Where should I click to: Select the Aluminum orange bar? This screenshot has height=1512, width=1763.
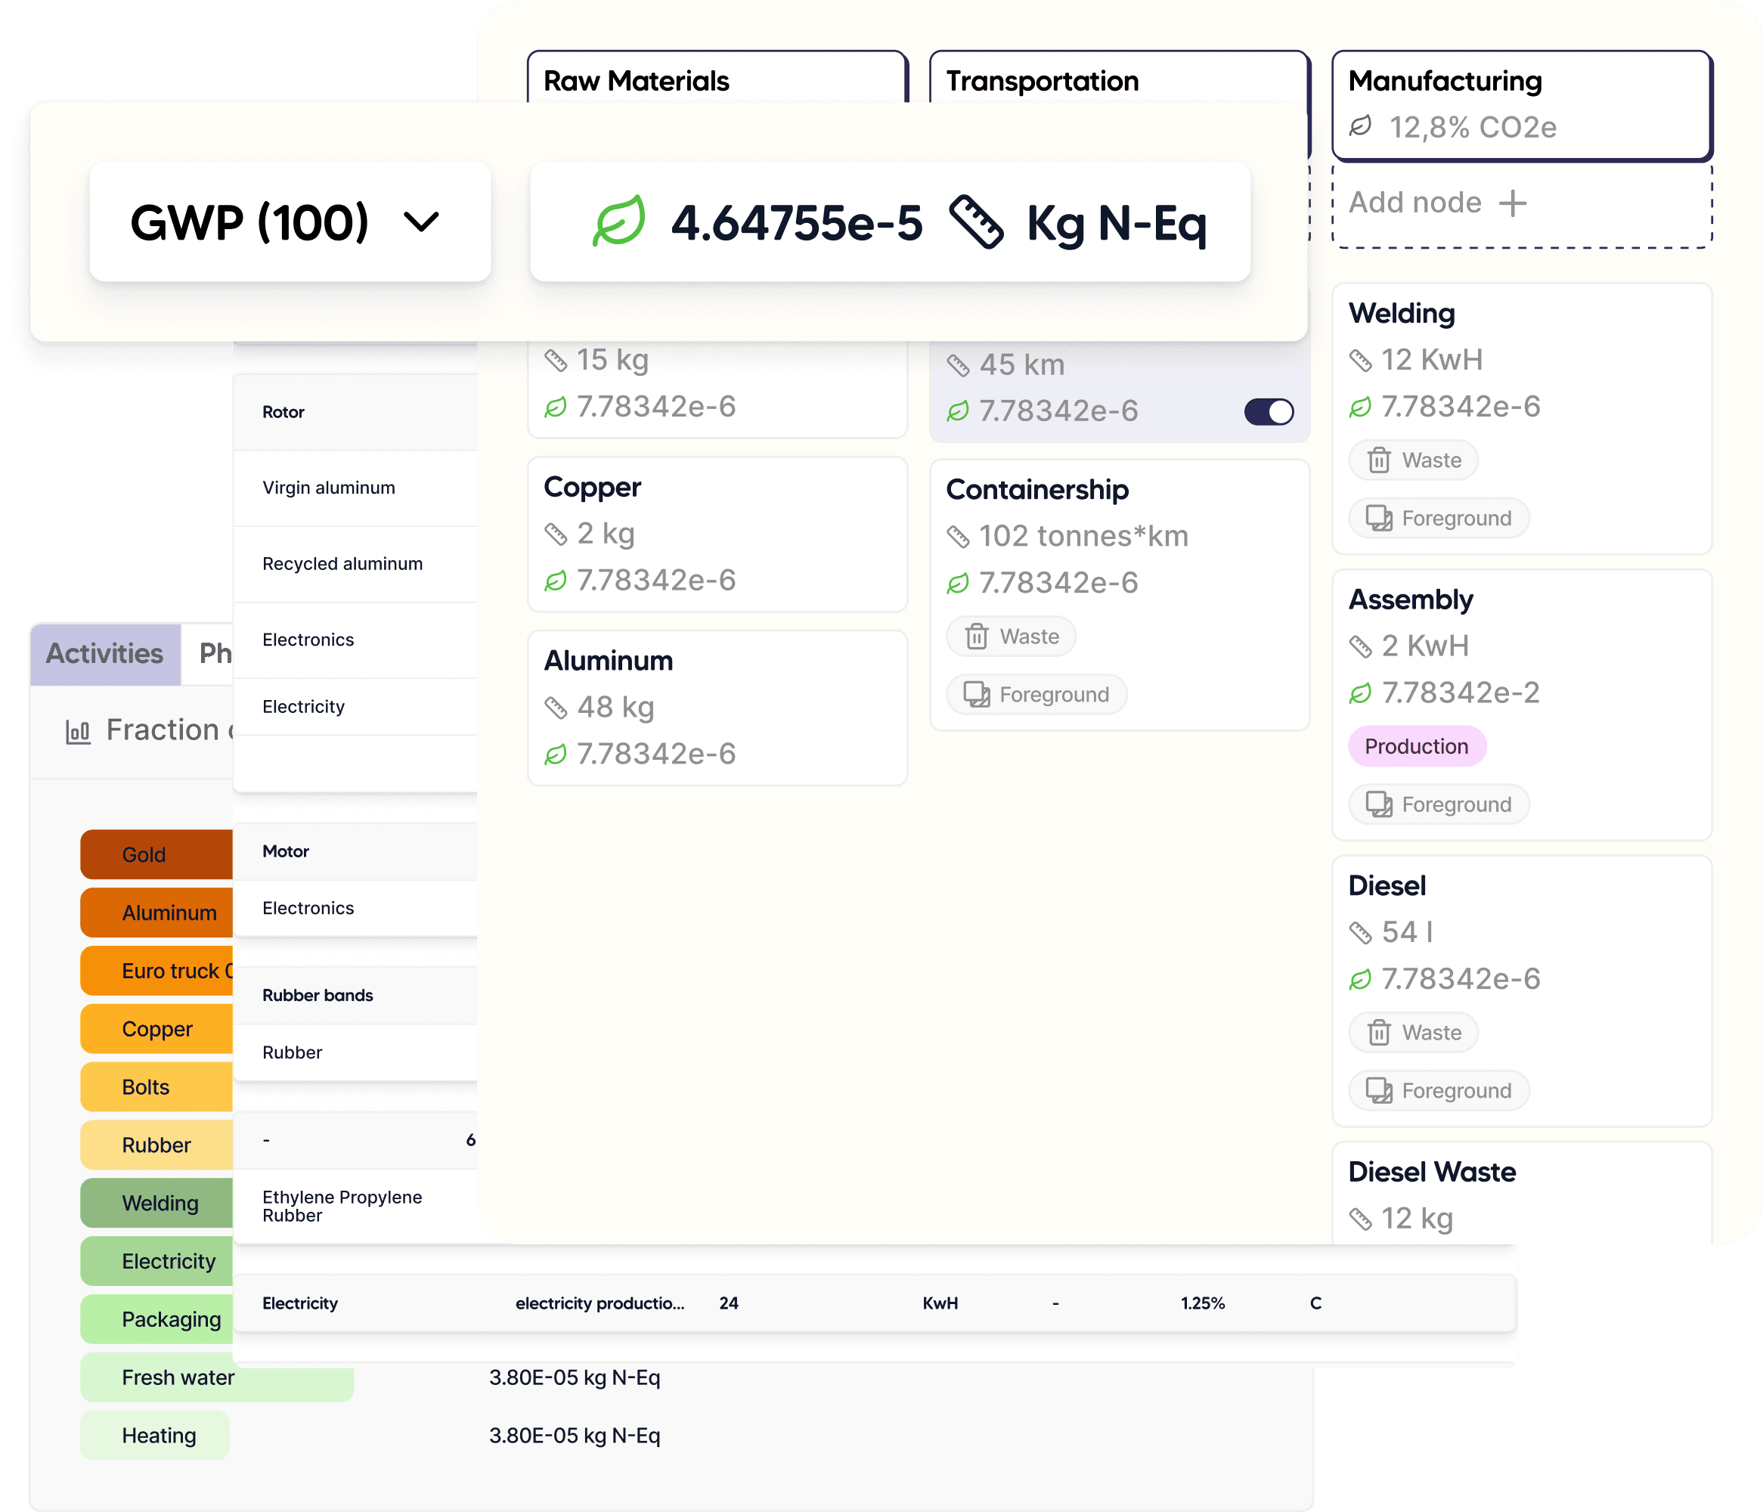tap(156, 912)
